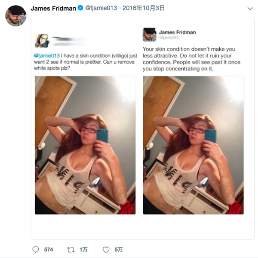The image size is (258, 258).
Task: Click the 574 reply count
Action: pos(49,249)
